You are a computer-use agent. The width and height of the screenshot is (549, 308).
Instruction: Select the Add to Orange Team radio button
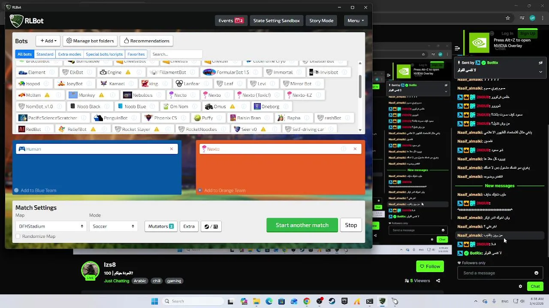click(200, 190)
